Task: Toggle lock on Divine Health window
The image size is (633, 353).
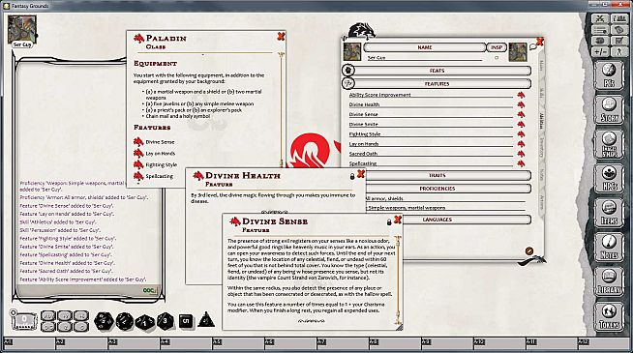Action: click(x=352, y=177)
